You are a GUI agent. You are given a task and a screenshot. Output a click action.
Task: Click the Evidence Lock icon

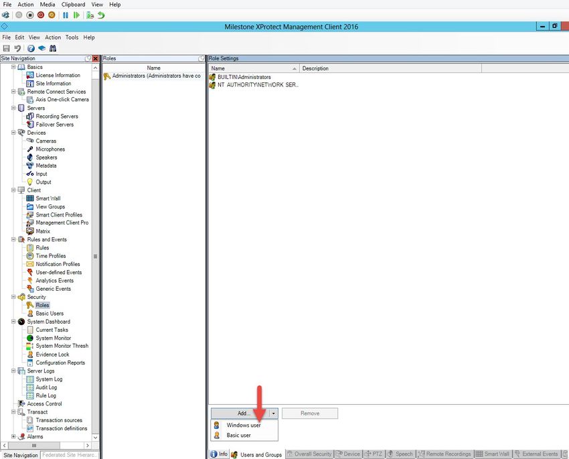(30, 354)
